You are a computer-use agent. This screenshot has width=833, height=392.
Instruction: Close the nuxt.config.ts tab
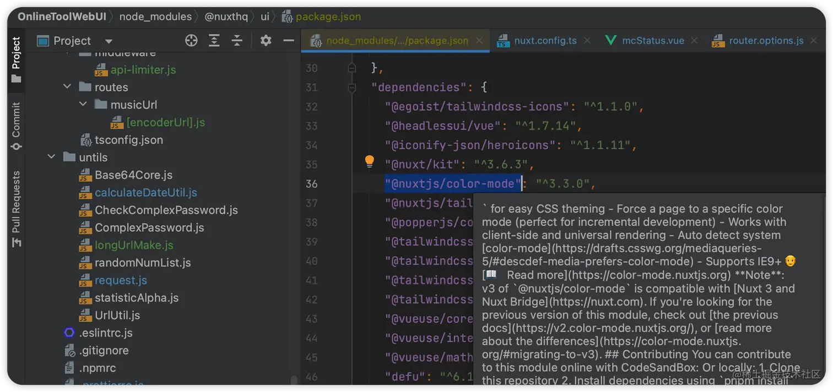587,41
